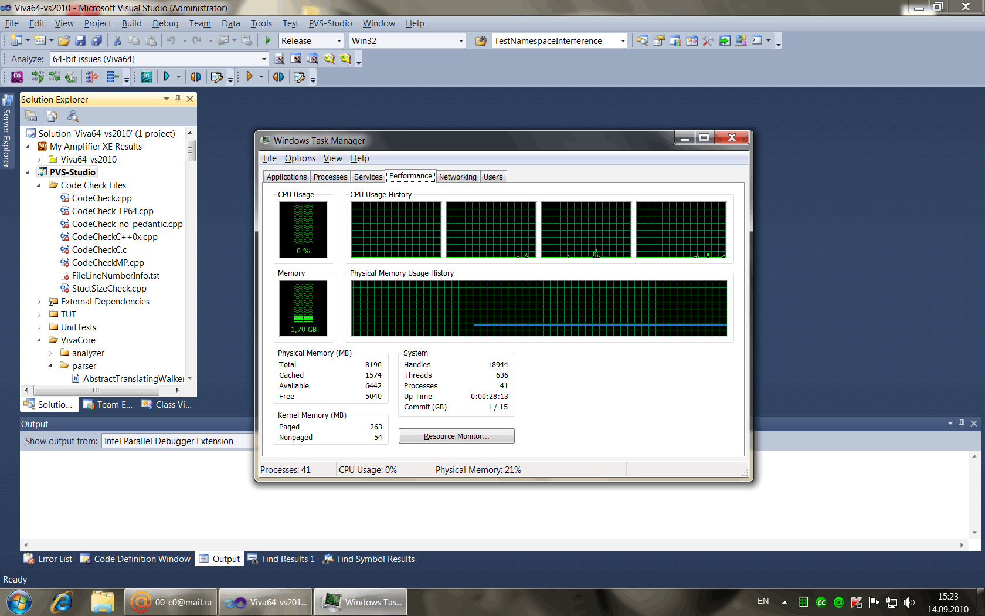The image size is (985, 616).
Task: Click the Save floppy disk icon
Action: pos(80,41)
